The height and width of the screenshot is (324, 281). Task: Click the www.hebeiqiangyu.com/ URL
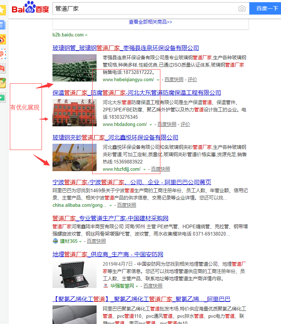point(128,80)
